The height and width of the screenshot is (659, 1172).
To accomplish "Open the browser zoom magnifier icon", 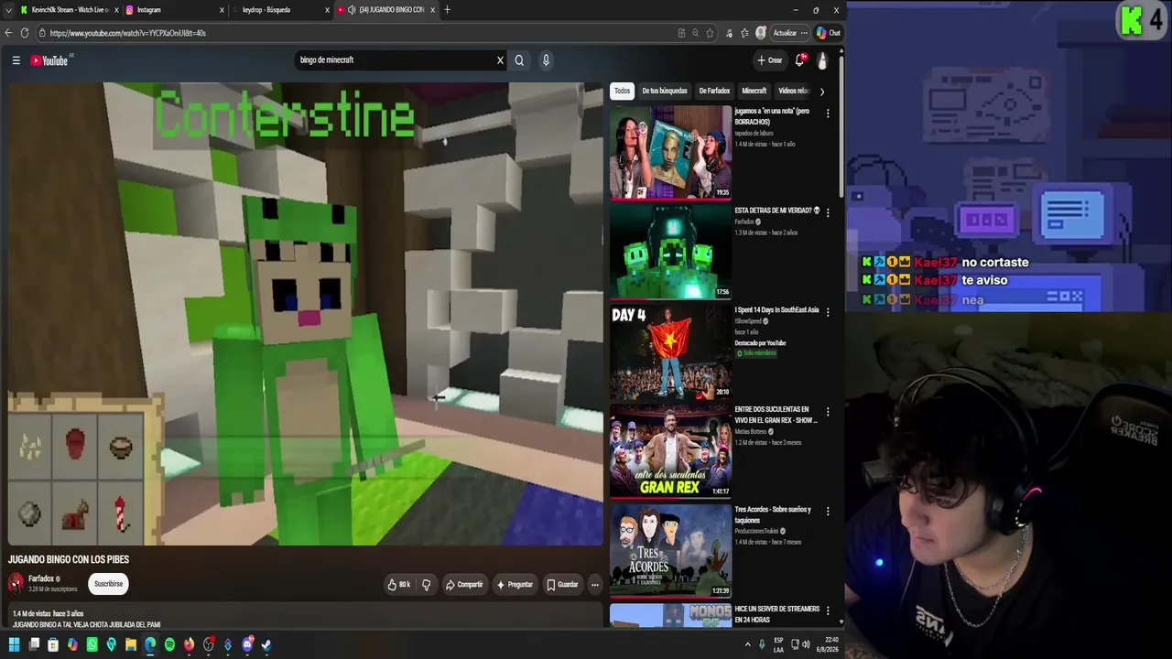I will coord(696,33).
